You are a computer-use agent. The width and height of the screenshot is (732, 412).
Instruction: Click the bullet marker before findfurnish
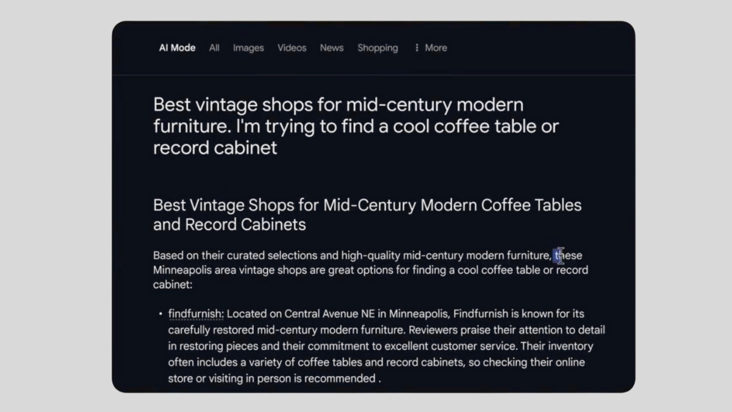160,314
